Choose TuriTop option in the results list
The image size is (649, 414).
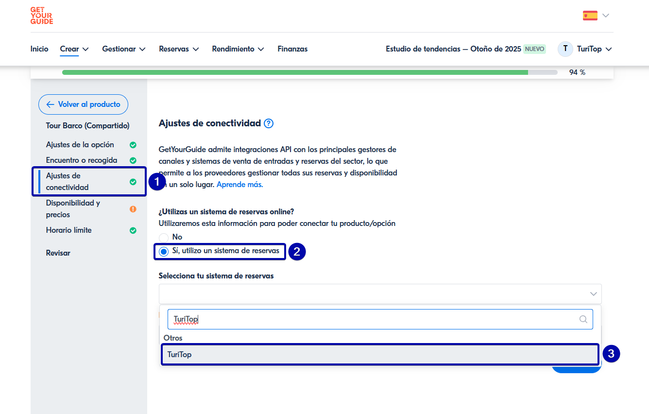(x=379, y=355)
